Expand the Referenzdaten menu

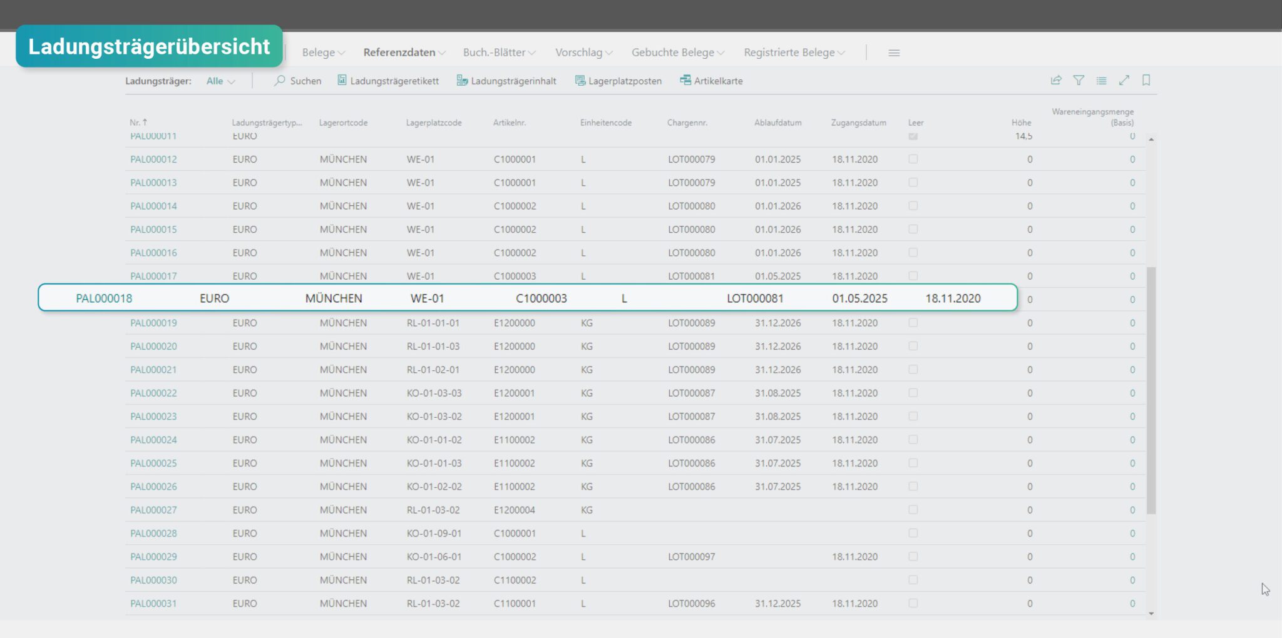click(404, 53)
